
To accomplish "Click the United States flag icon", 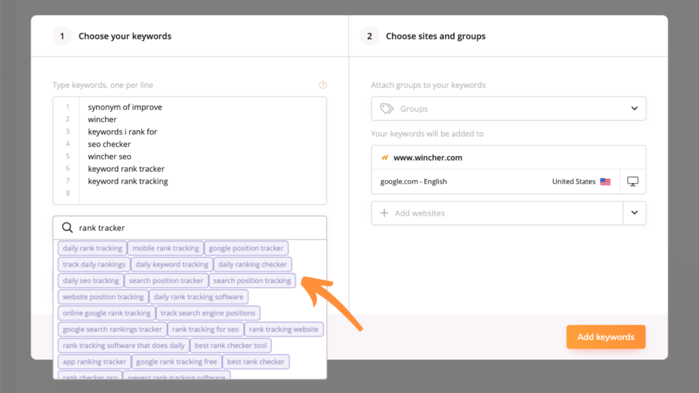I will click(605, 181).
